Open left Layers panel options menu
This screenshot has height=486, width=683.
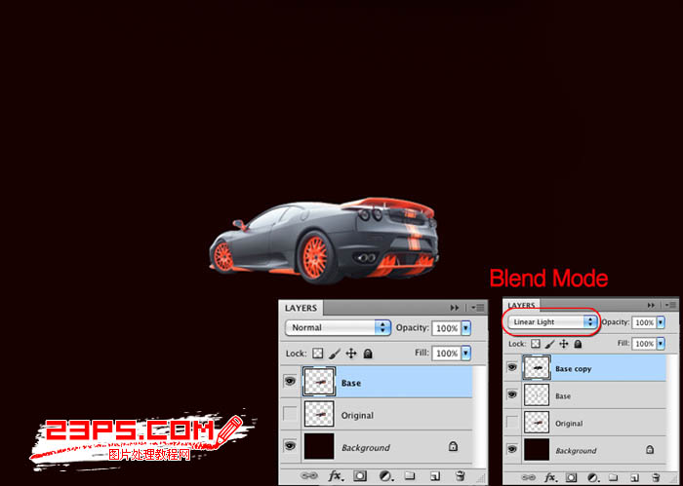coord(478,308)
